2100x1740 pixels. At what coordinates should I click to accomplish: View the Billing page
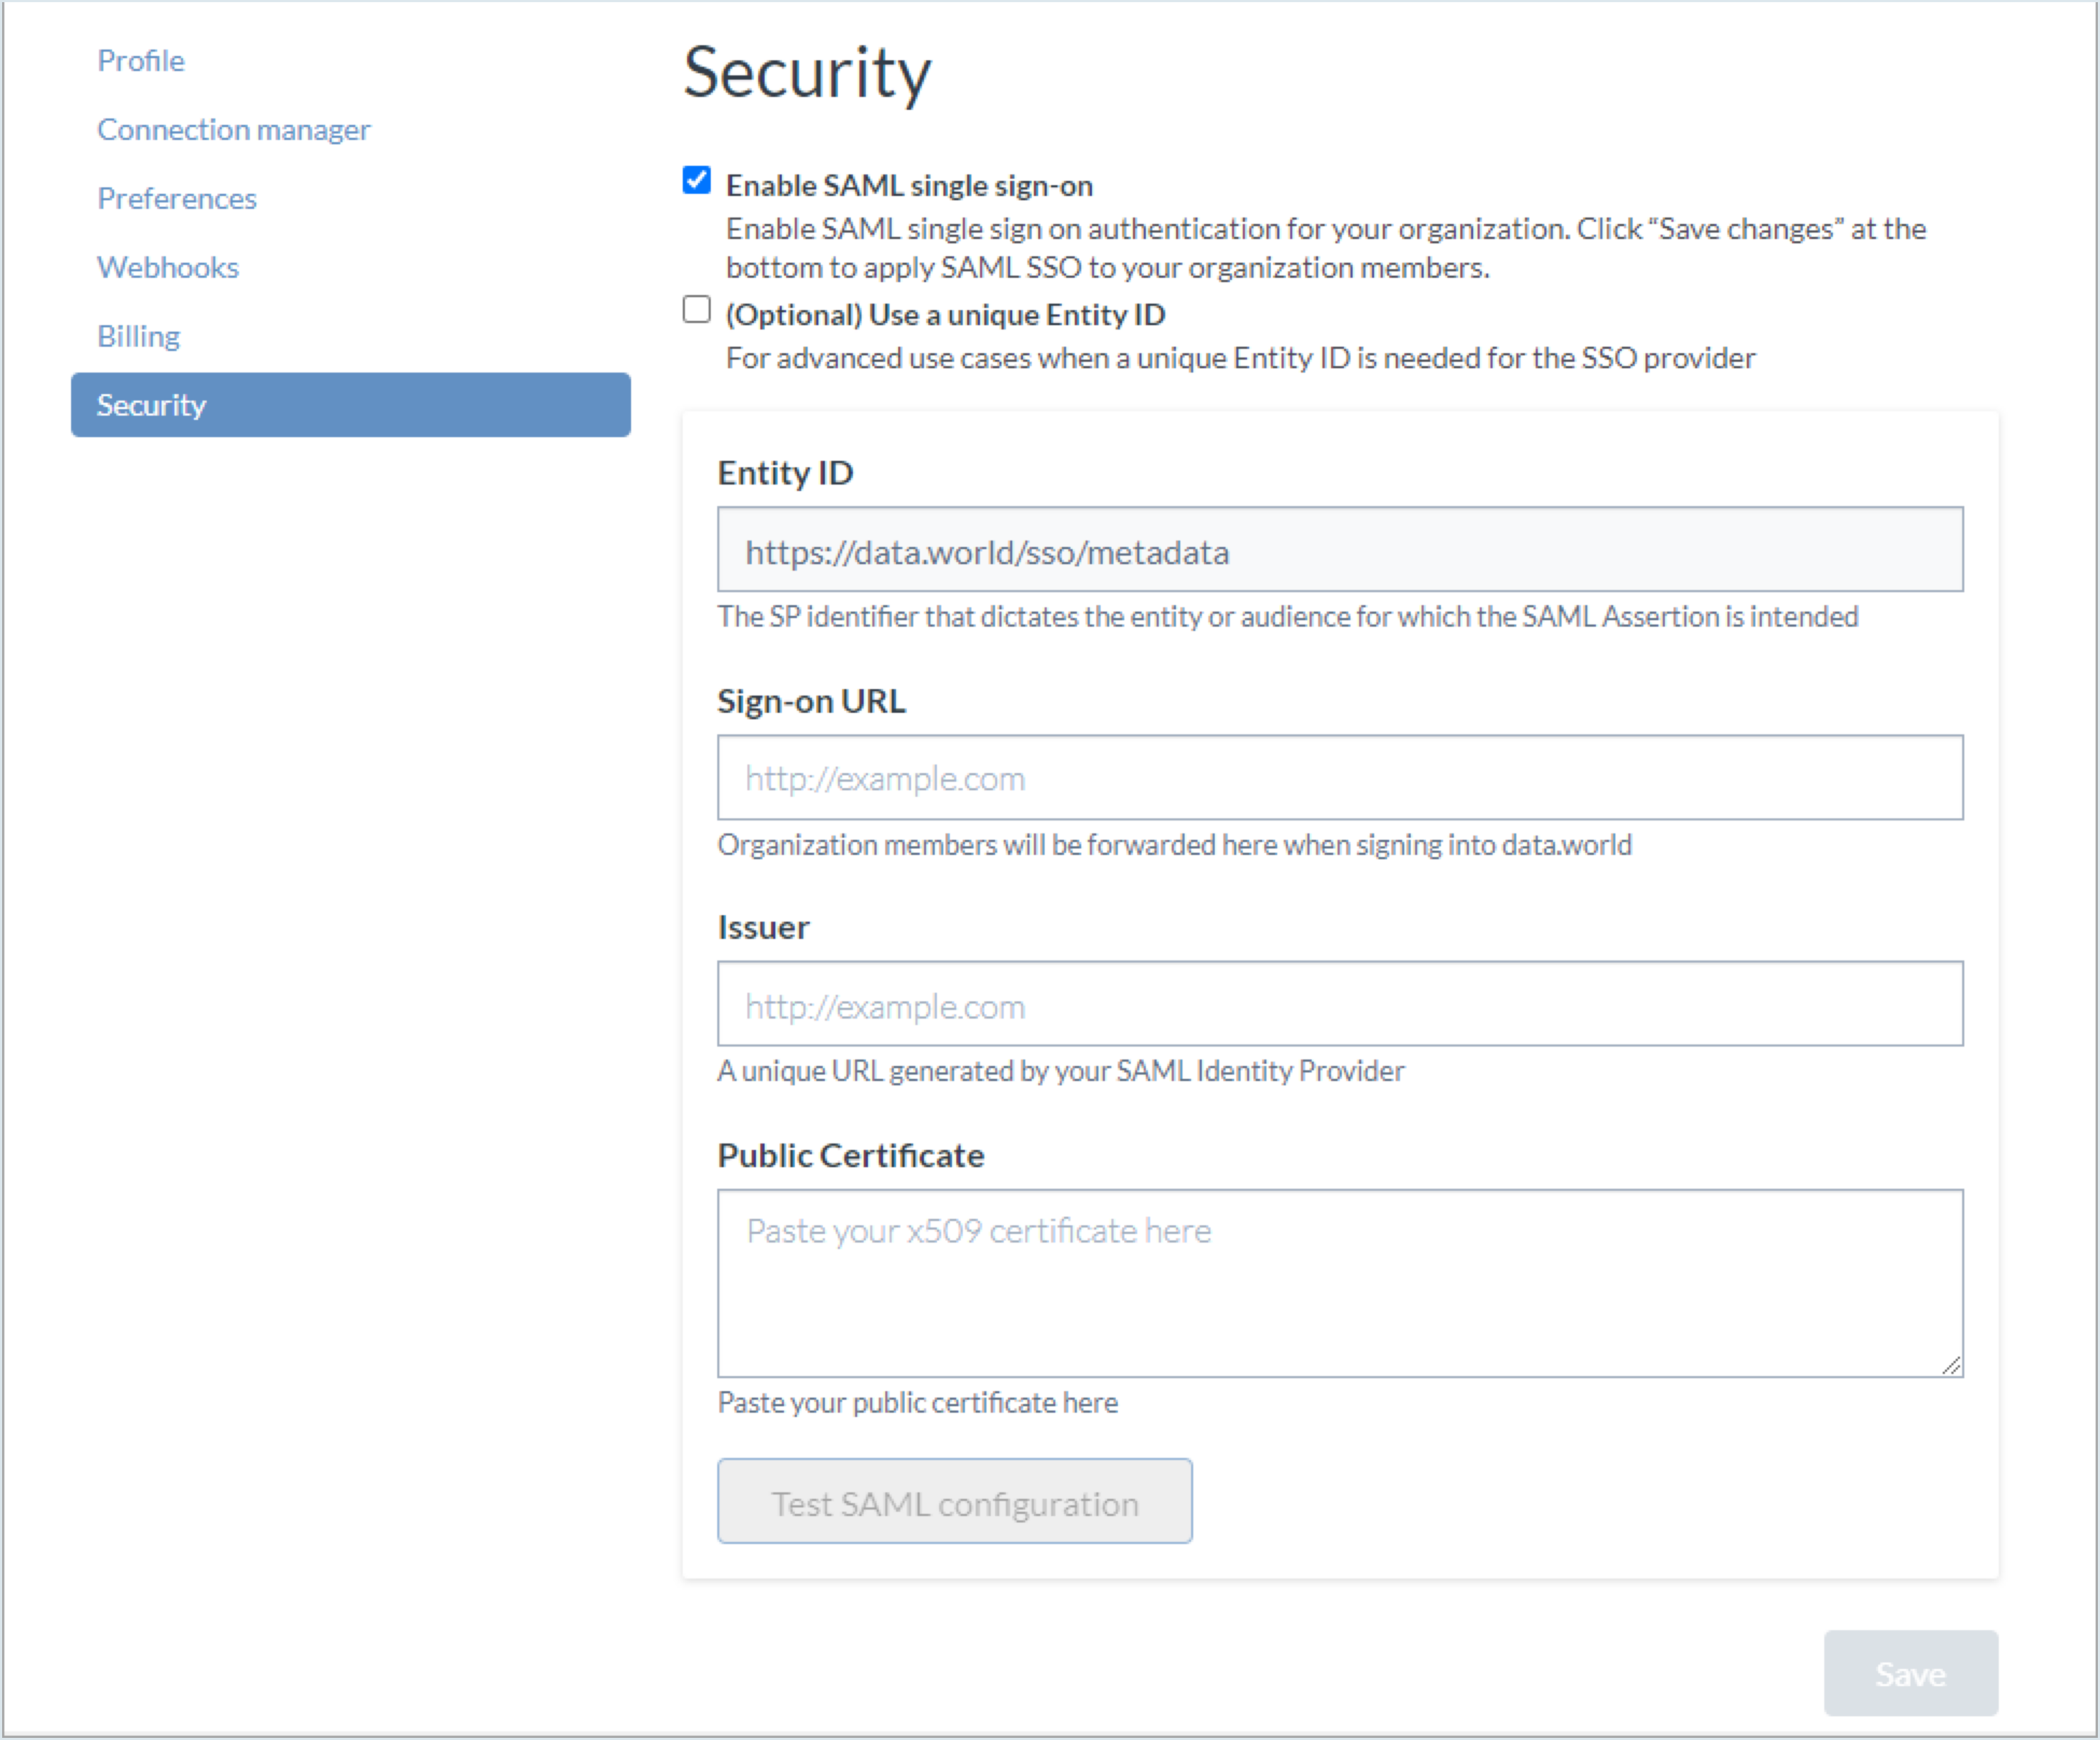[x=138, y=335]
